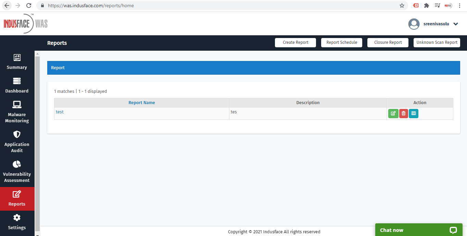Reload the page

pyautogui.click(x=29, y=5)
